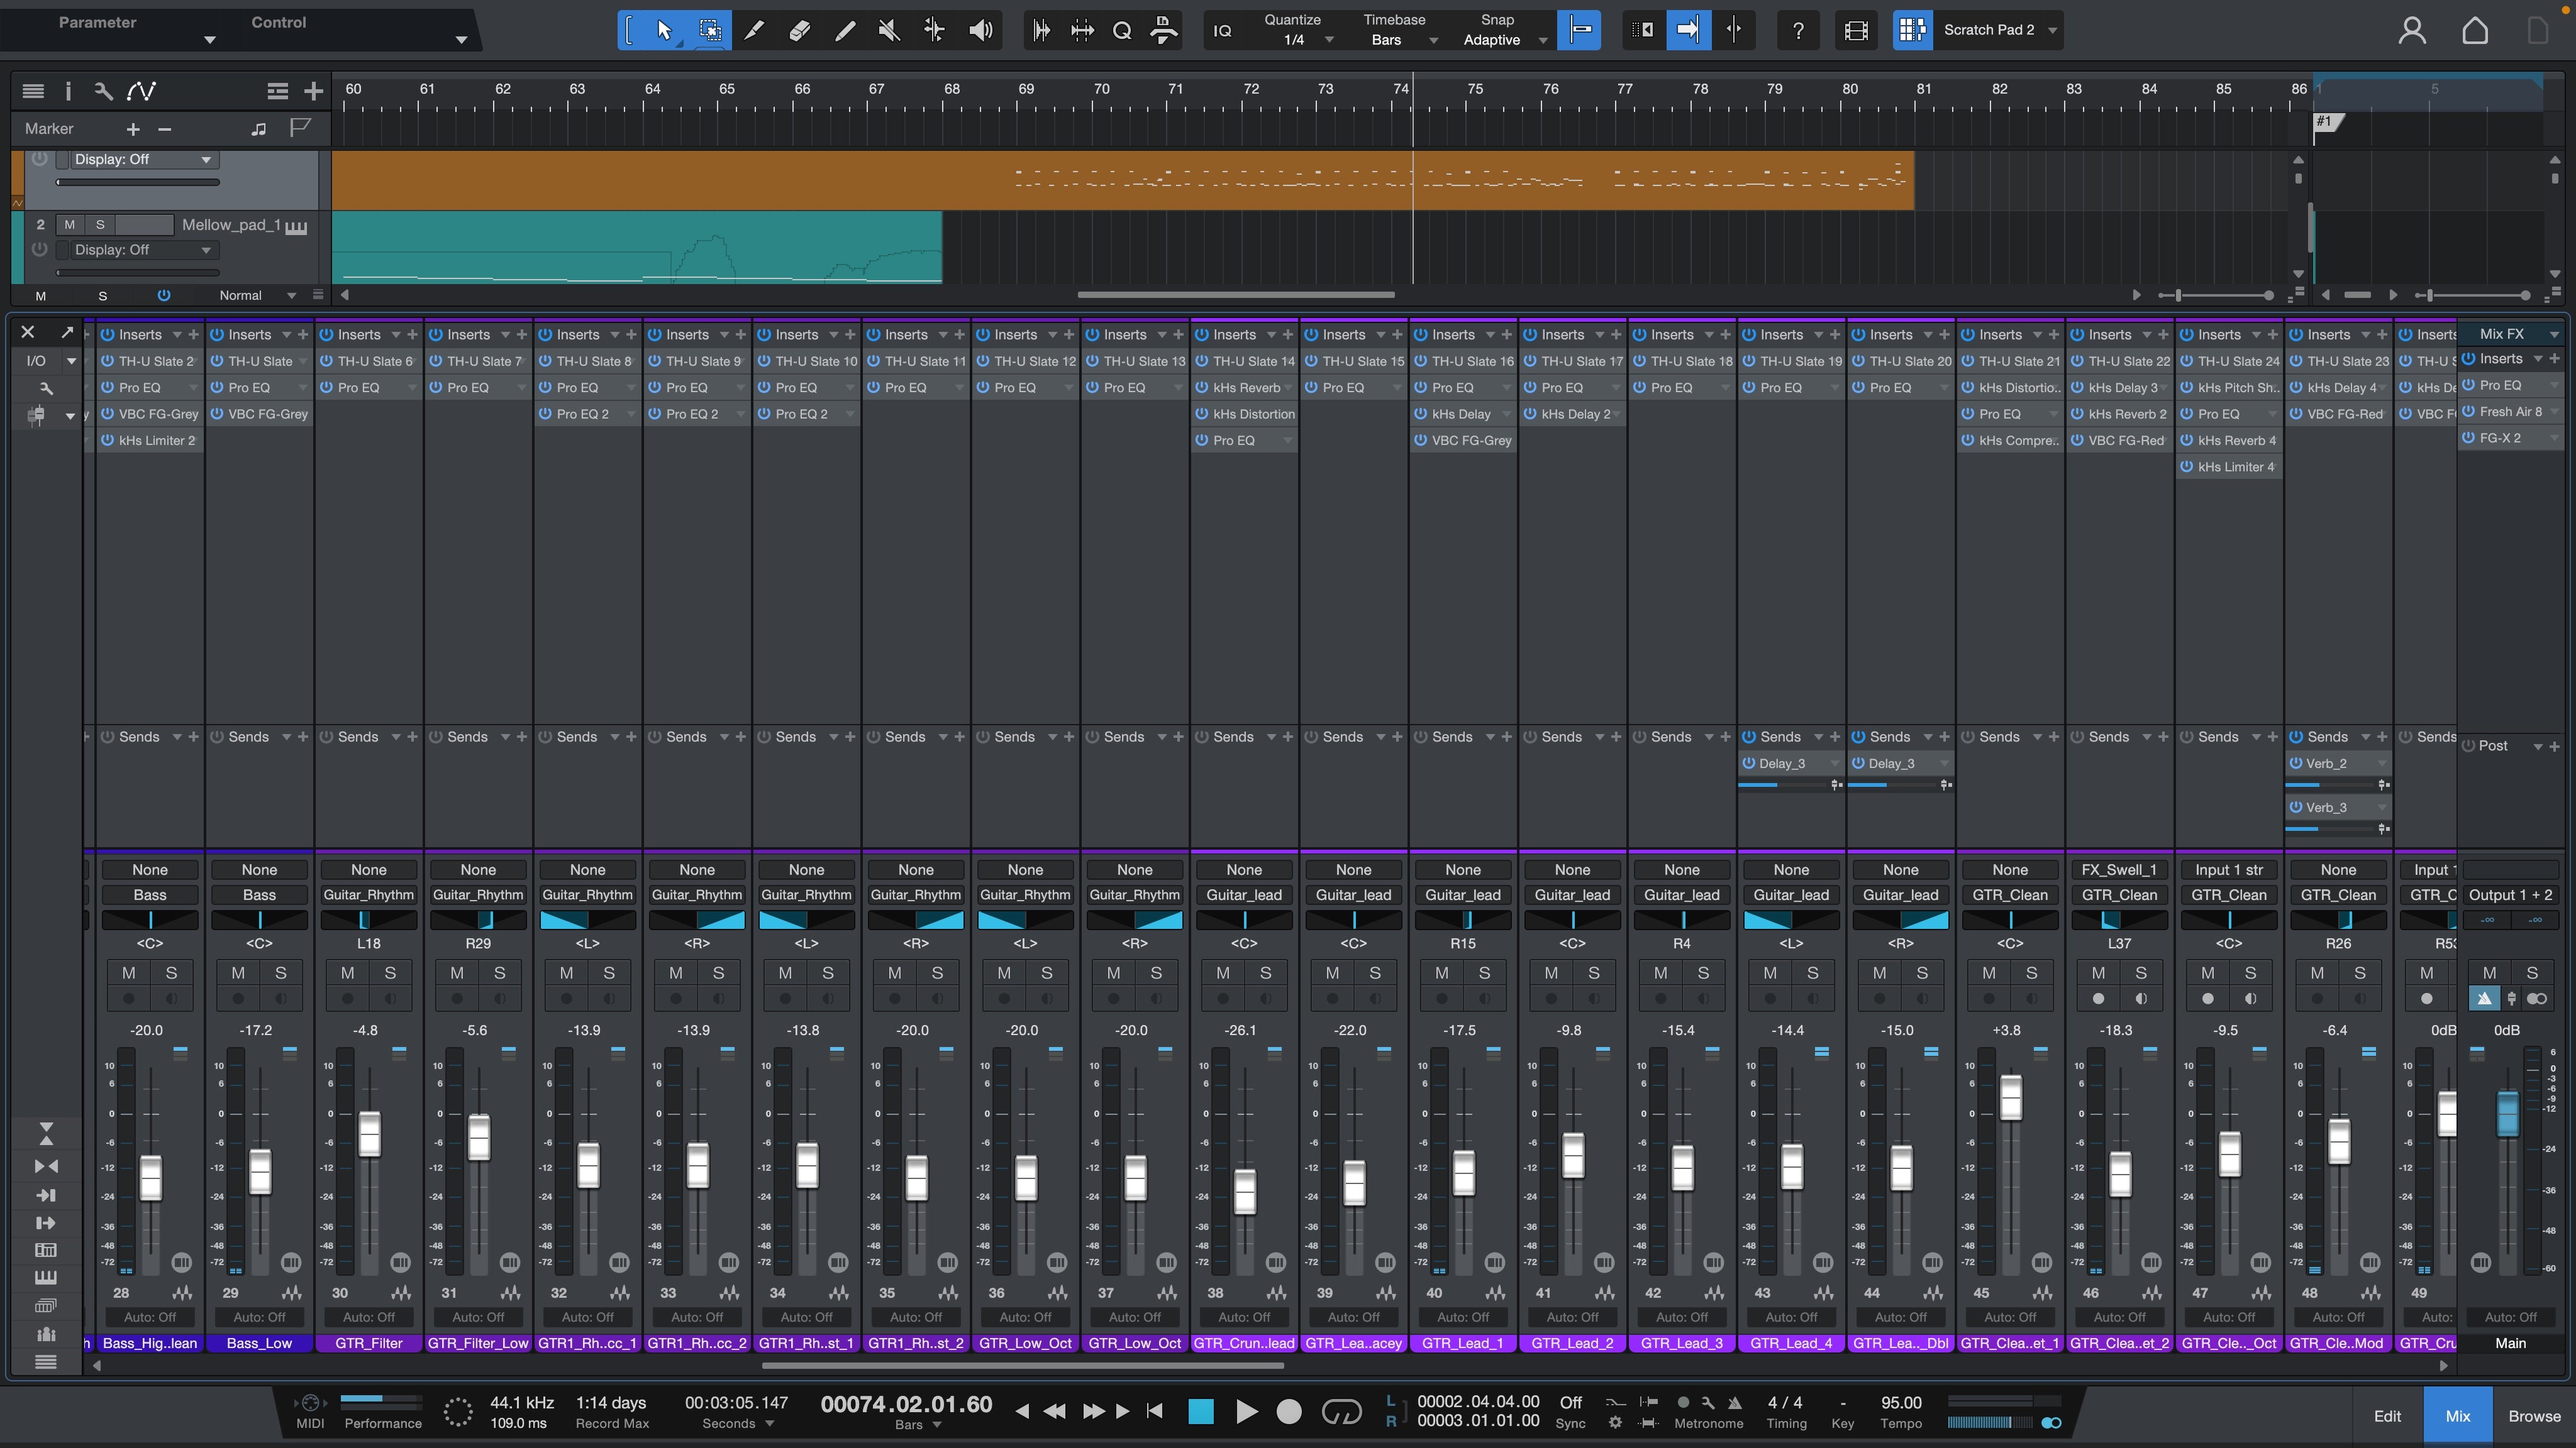
Task: Switch to the Browse view
Action: [x=2534, y=1416]
